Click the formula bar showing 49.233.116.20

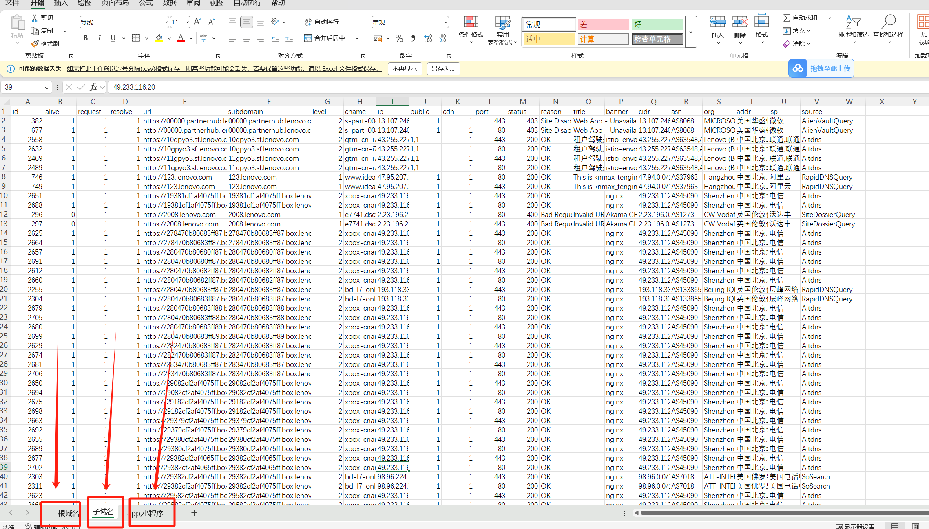click(518, 87)
